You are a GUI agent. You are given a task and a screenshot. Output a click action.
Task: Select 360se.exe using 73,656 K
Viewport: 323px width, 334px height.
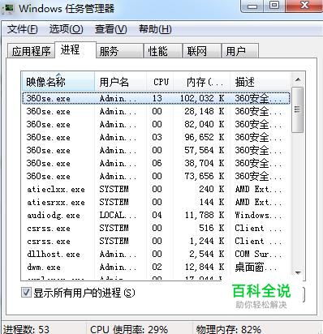click(x=156, y=176)
